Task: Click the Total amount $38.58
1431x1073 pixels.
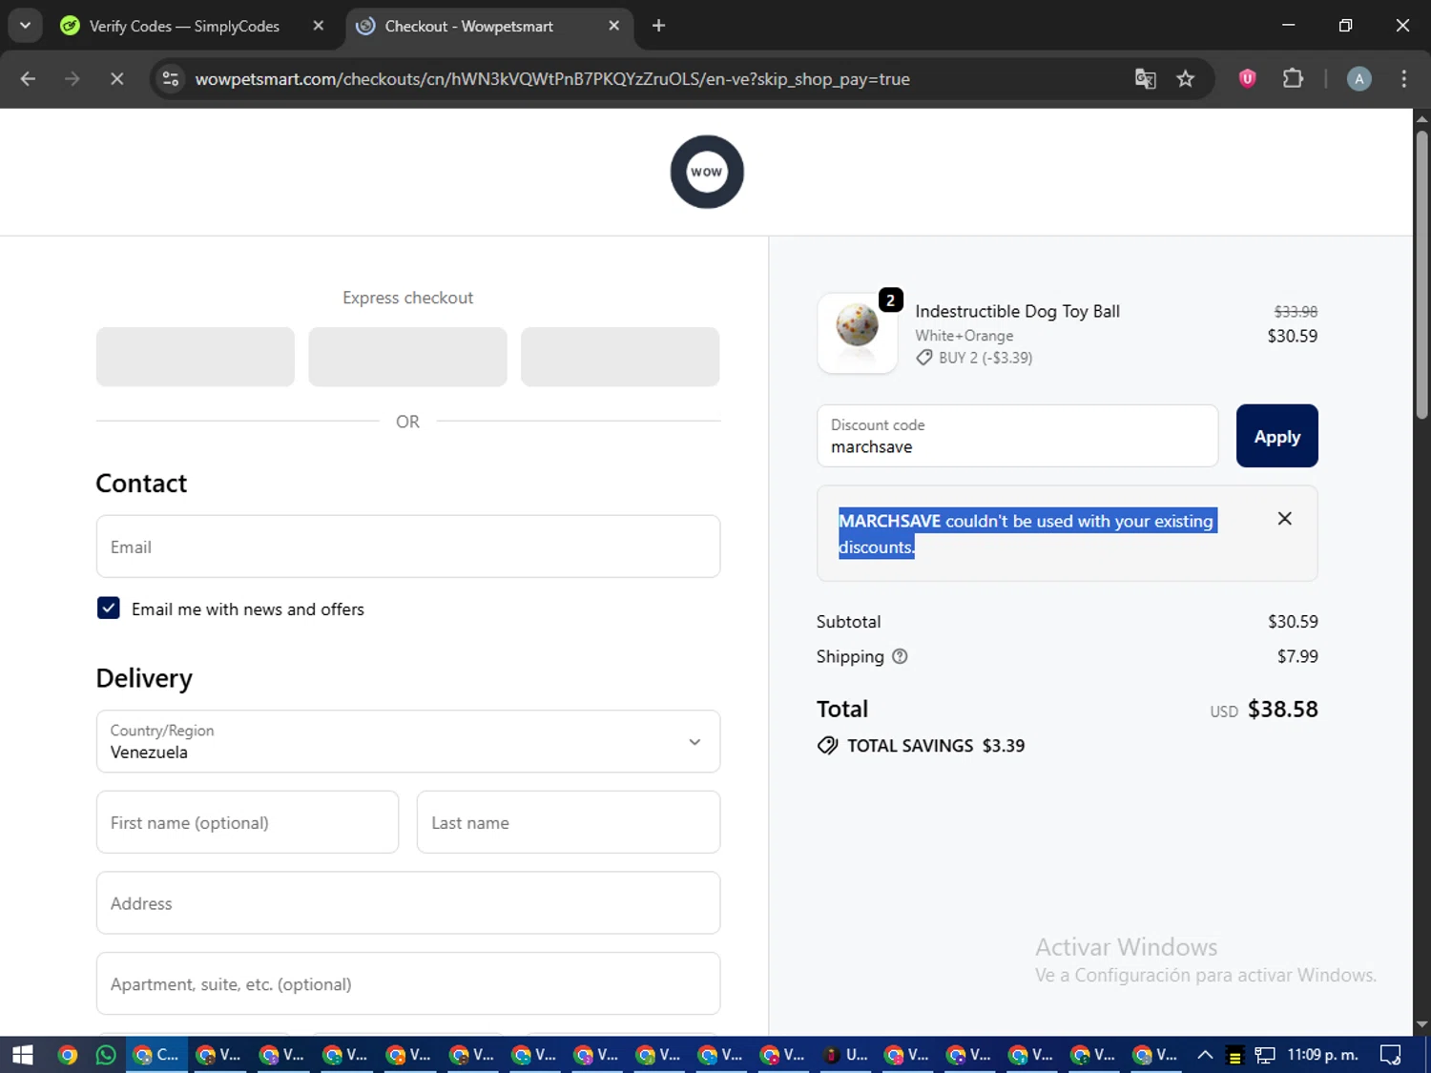Action: pyautogui.click(x=1282, y=710)
